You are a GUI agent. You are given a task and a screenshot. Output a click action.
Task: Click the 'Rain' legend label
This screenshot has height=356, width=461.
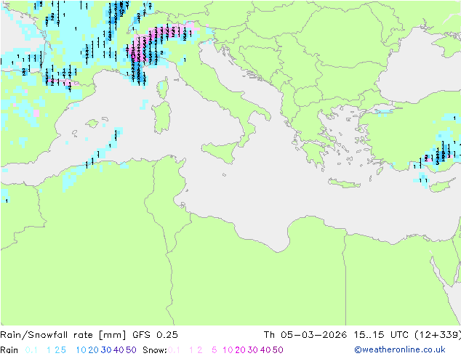tap(9, 350)
